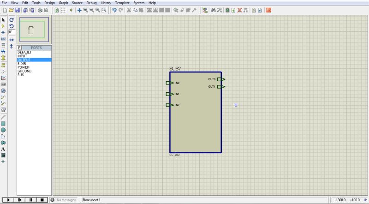Select GROUND in the ports list
Image resolution: width=369 pixels, height=204 pixels.
click(x=34, y=71)
